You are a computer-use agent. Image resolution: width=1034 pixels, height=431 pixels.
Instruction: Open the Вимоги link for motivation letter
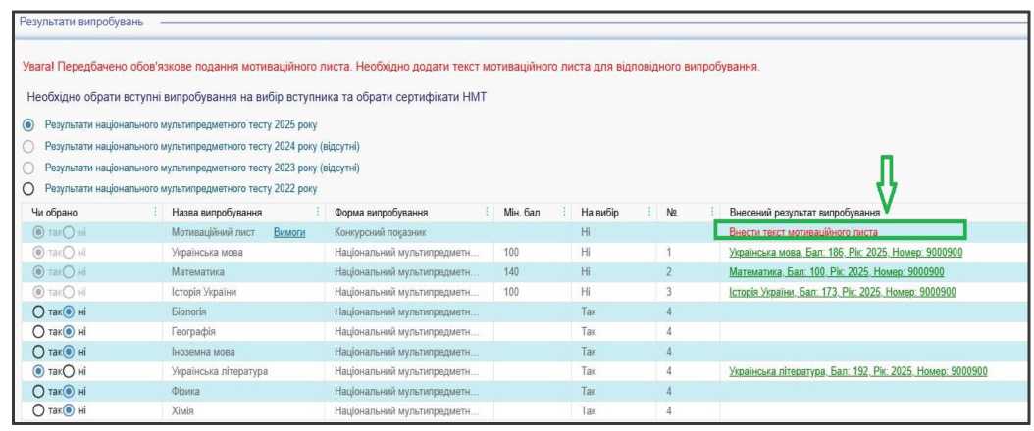coord(289,232)
